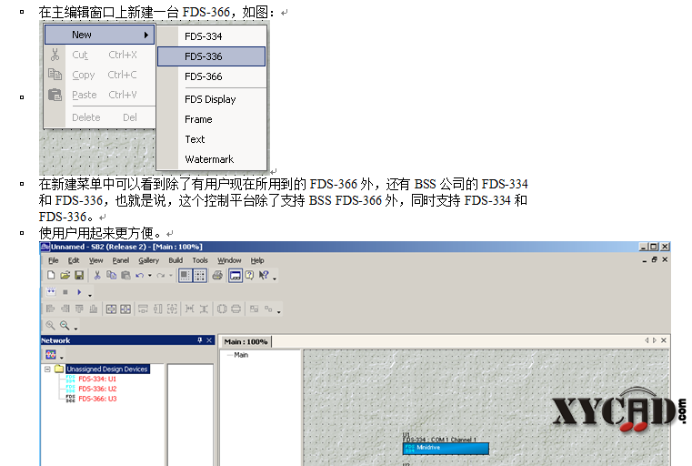Screen dimensions: 692x466
Task: Click the Undo arrow icon
Action: coord(139,275)
